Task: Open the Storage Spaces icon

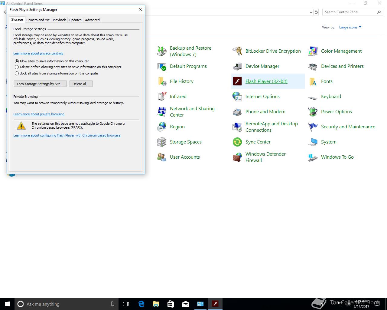Action: coord(162,142)
